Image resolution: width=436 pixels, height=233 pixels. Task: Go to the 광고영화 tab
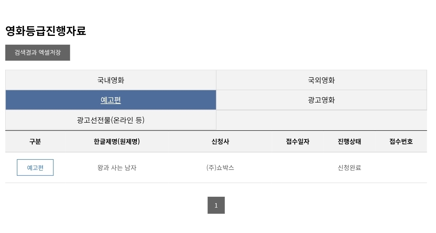[321, 100]
